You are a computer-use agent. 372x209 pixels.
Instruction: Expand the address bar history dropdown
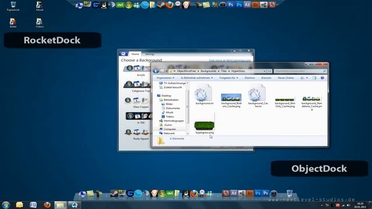click(x=264, y=71)
